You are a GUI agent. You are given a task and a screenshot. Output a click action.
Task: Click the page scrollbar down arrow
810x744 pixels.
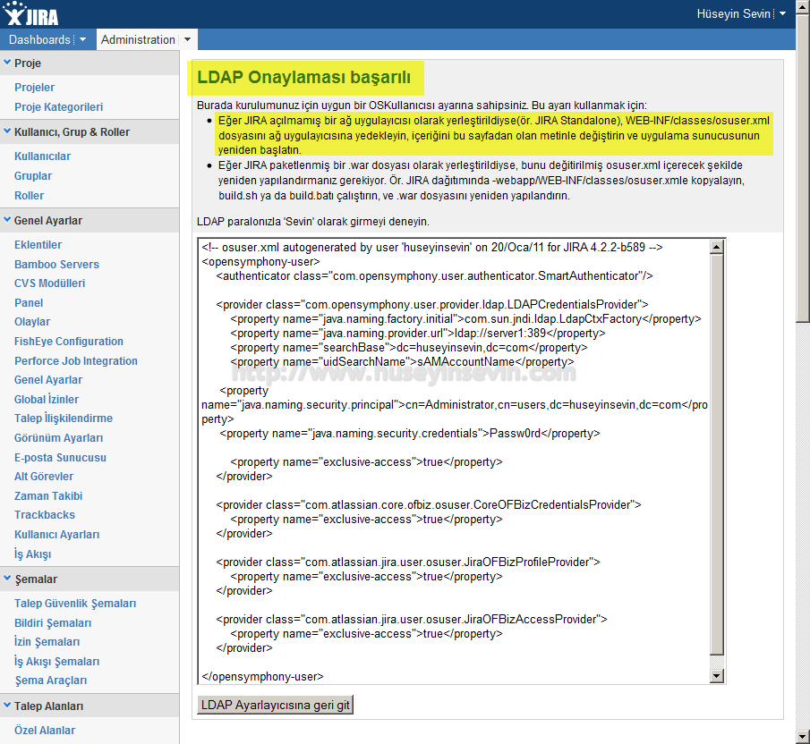tap(803, 736)
